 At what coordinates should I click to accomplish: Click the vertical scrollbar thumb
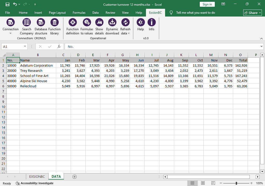pyautogui.click(x=262, y=110)
